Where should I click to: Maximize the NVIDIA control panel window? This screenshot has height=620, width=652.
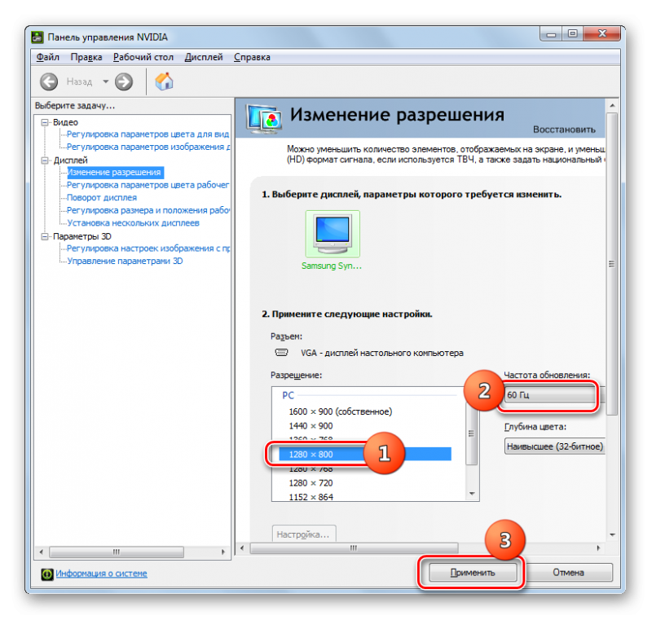[x=573, y=33]
